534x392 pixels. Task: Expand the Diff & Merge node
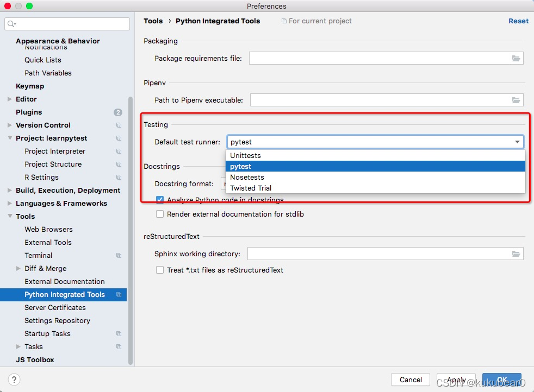tap(18, 269)
